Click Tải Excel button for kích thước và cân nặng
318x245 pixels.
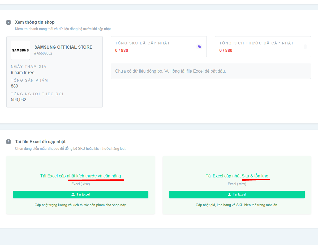pyautogui.click(x=80, y=194)
